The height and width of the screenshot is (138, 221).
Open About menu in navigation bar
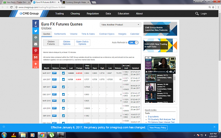point(139,13)
